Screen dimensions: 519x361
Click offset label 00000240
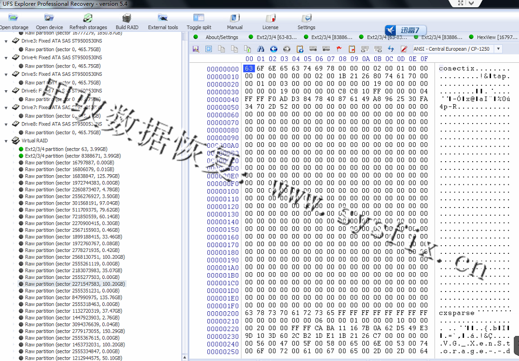tap(223, 344)
